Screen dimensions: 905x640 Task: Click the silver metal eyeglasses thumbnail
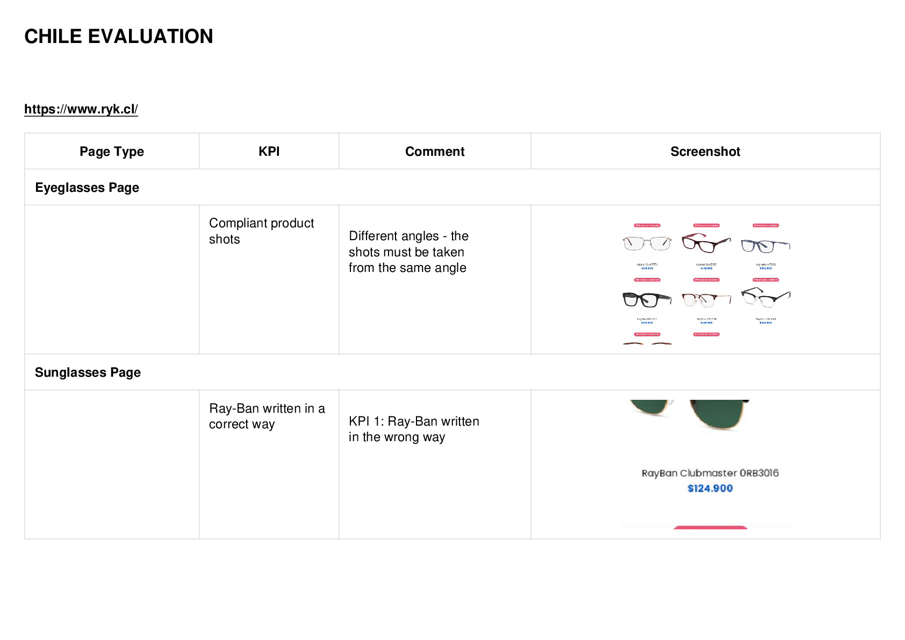coord(647,243)
